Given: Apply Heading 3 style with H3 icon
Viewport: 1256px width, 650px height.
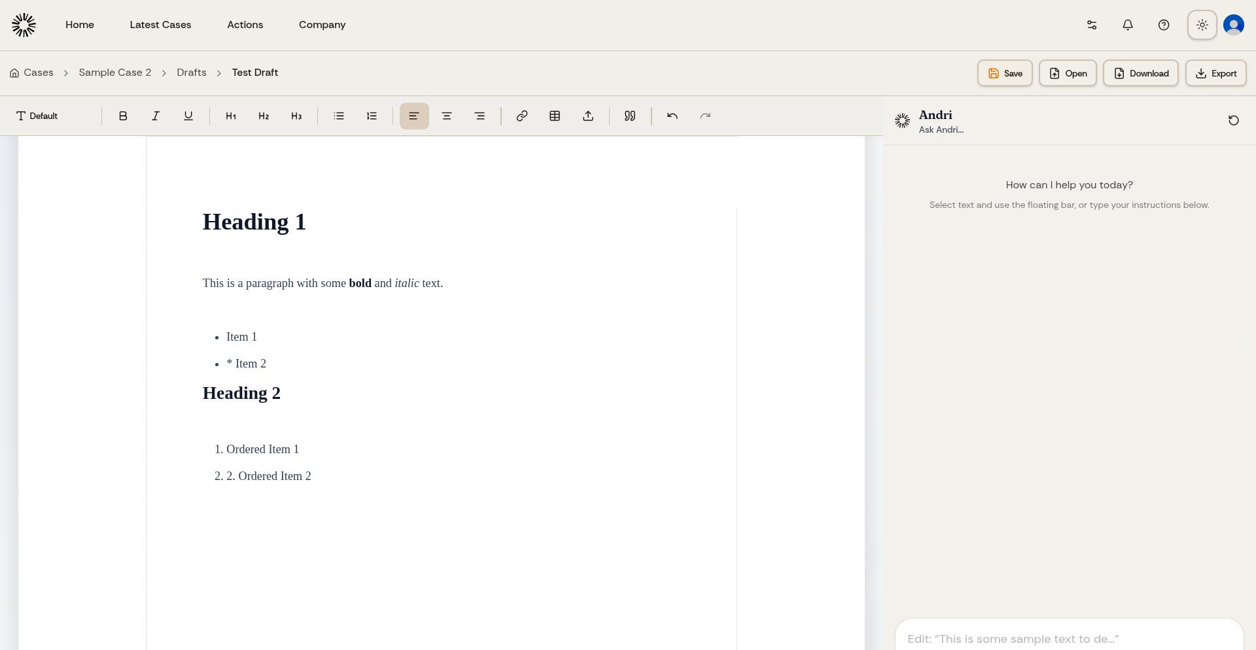Looking at the screenshot, I should click(x=296, y=116).
